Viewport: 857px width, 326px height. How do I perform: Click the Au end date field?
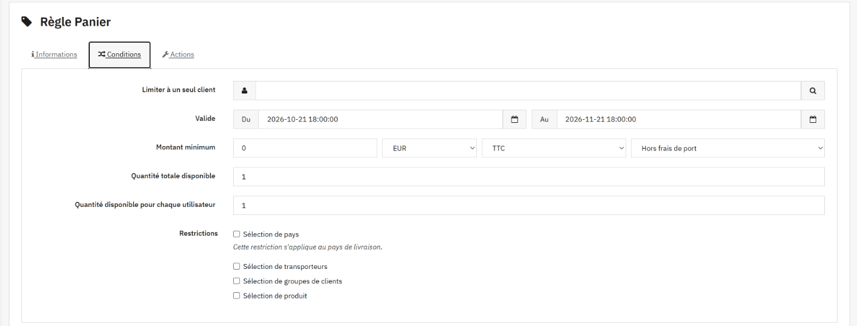pyautogui.click(x=679, y=119)
